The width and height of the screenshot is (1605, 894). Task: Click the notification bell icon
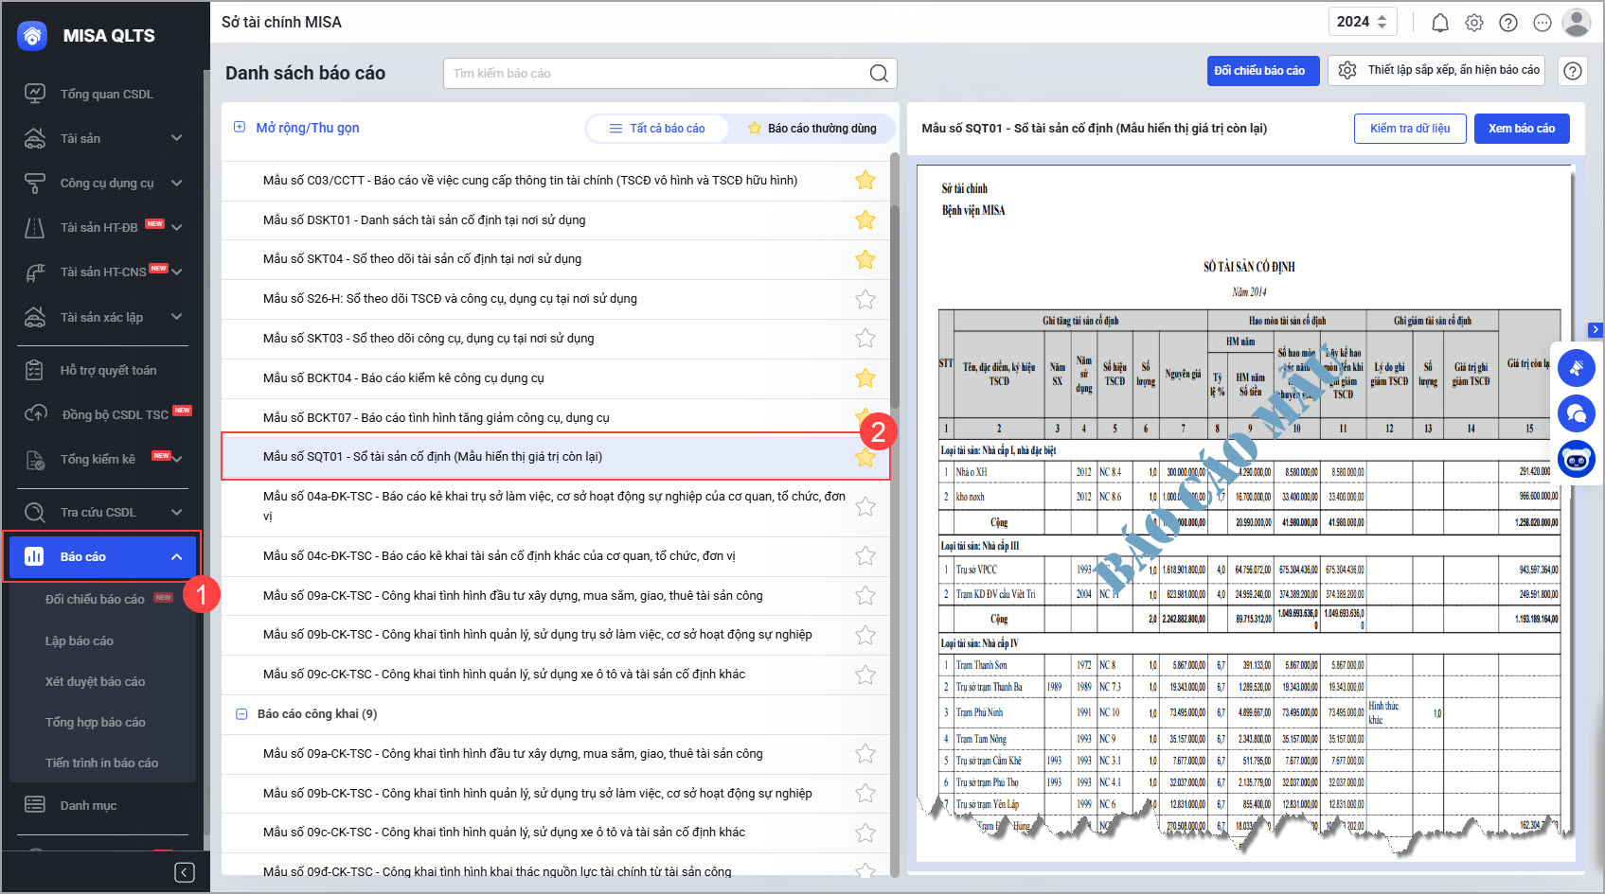(x=1439, y=23)
